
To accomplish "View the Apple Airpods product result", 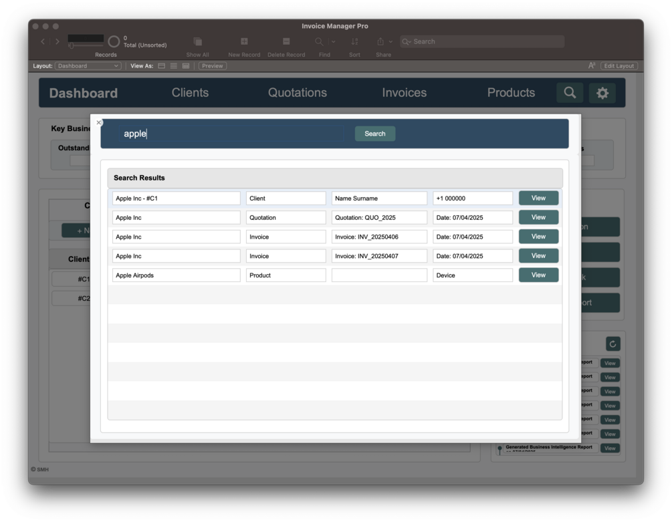I will (x=538, y=275).
